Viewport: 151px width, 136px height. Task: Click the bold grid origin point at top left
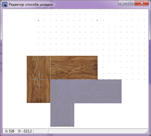pos(39,20)
